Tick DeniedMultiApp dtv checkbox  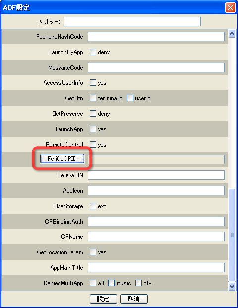click(x=138, y=283)
